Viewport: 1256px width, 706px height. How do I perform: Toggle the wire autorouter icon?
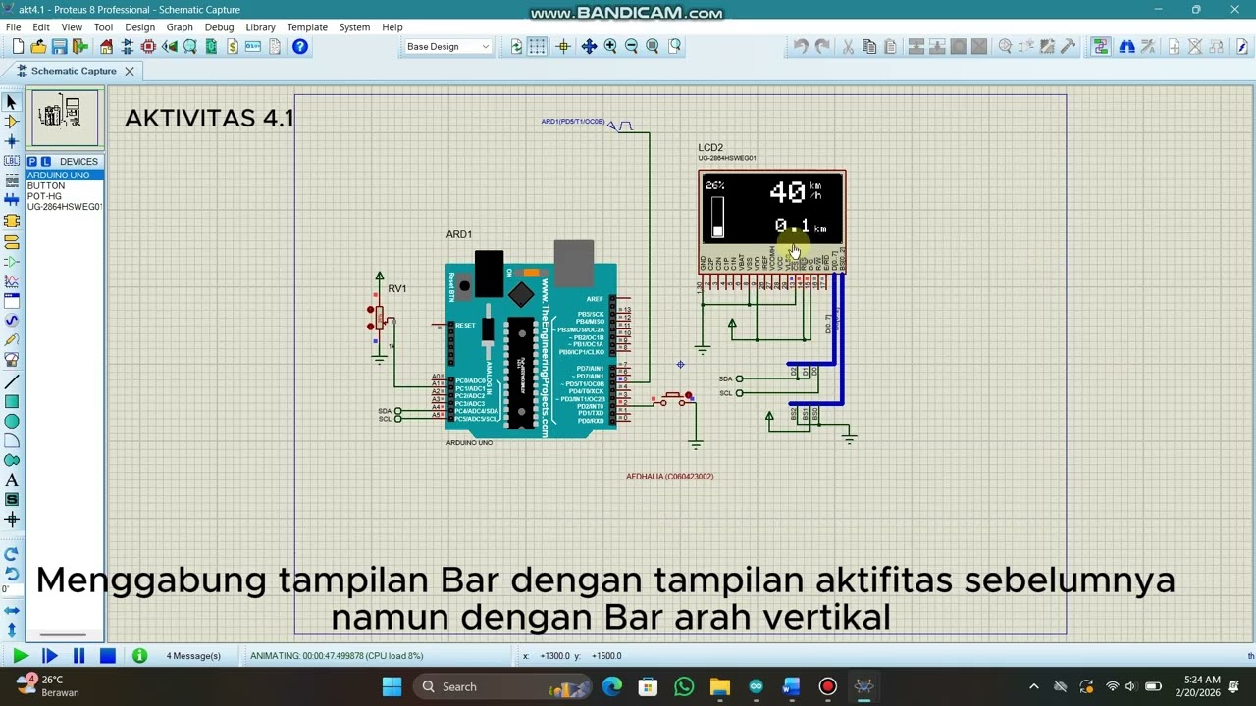tap(1100, 46)
